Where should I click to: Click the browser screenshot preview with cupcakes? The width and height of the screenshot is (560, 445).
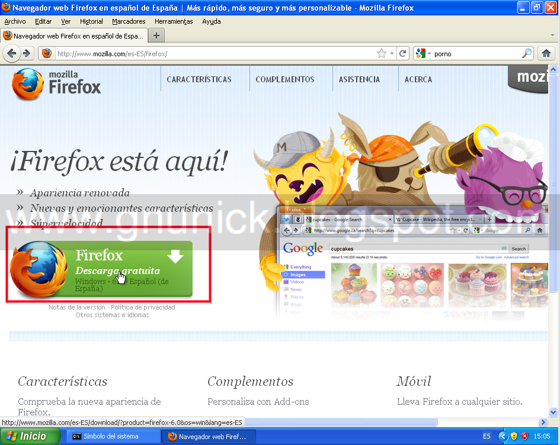[412, 262]
